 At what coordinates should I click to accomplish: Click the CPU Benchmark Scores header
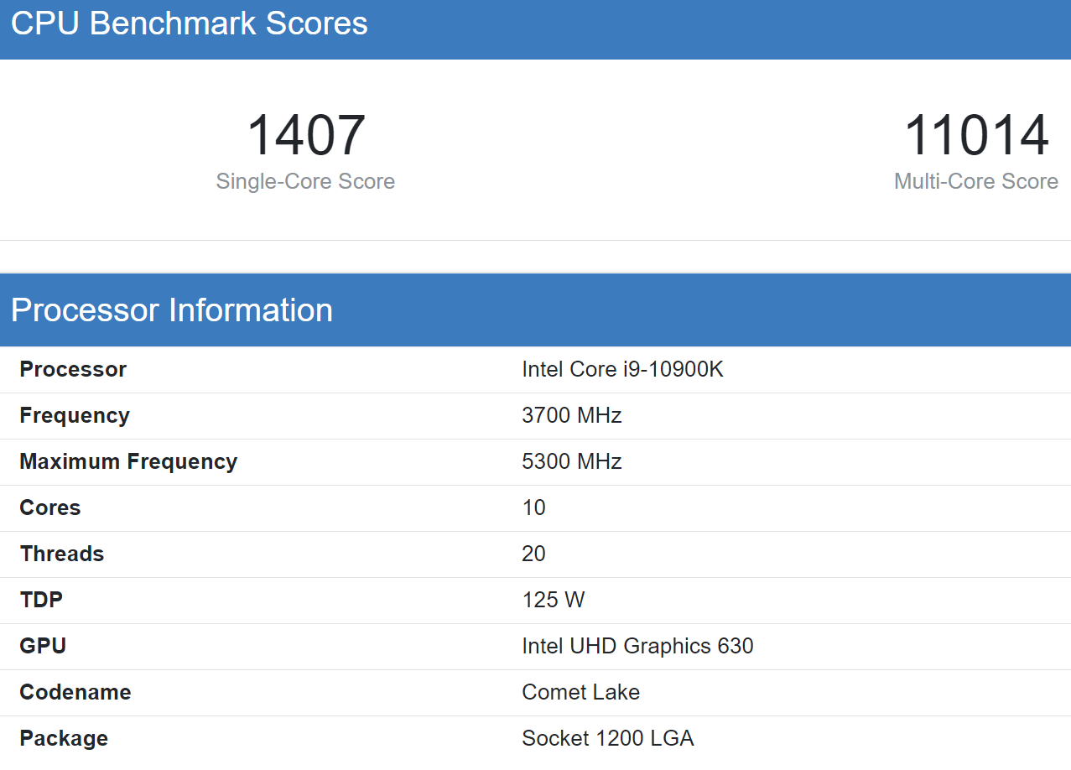190,23
